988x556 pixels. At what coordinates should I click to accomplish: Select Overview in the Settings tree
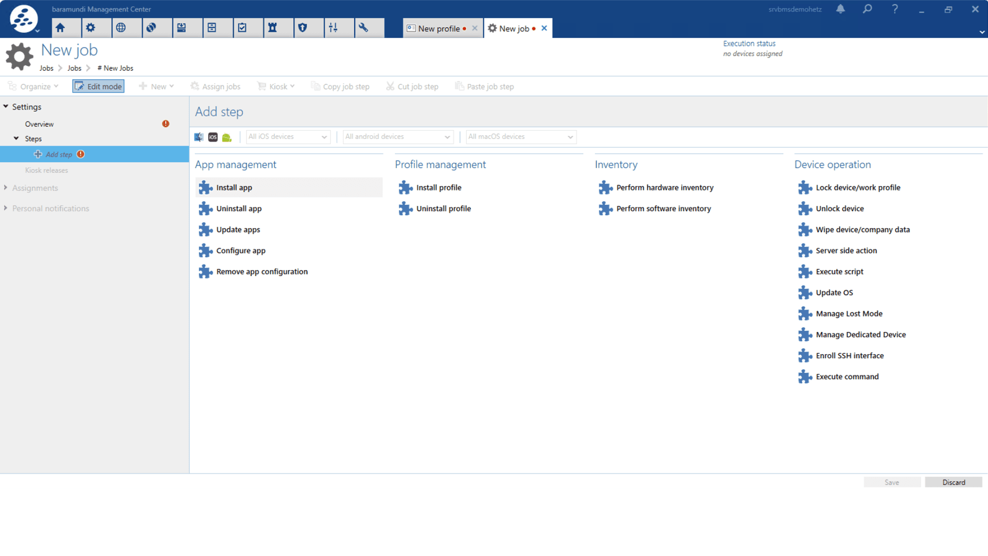[x=39, y=124]
